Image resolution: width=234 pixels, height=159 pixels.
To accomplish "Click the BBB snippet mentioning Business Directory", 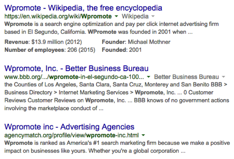I will coord(117,96).
